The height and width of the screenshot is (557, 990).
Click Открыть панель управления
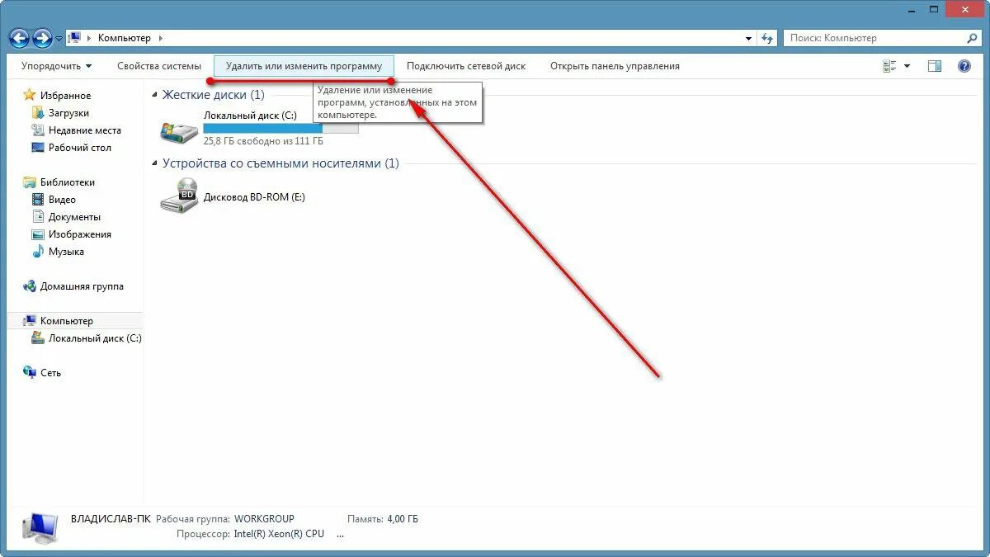(x=615, y=66)
